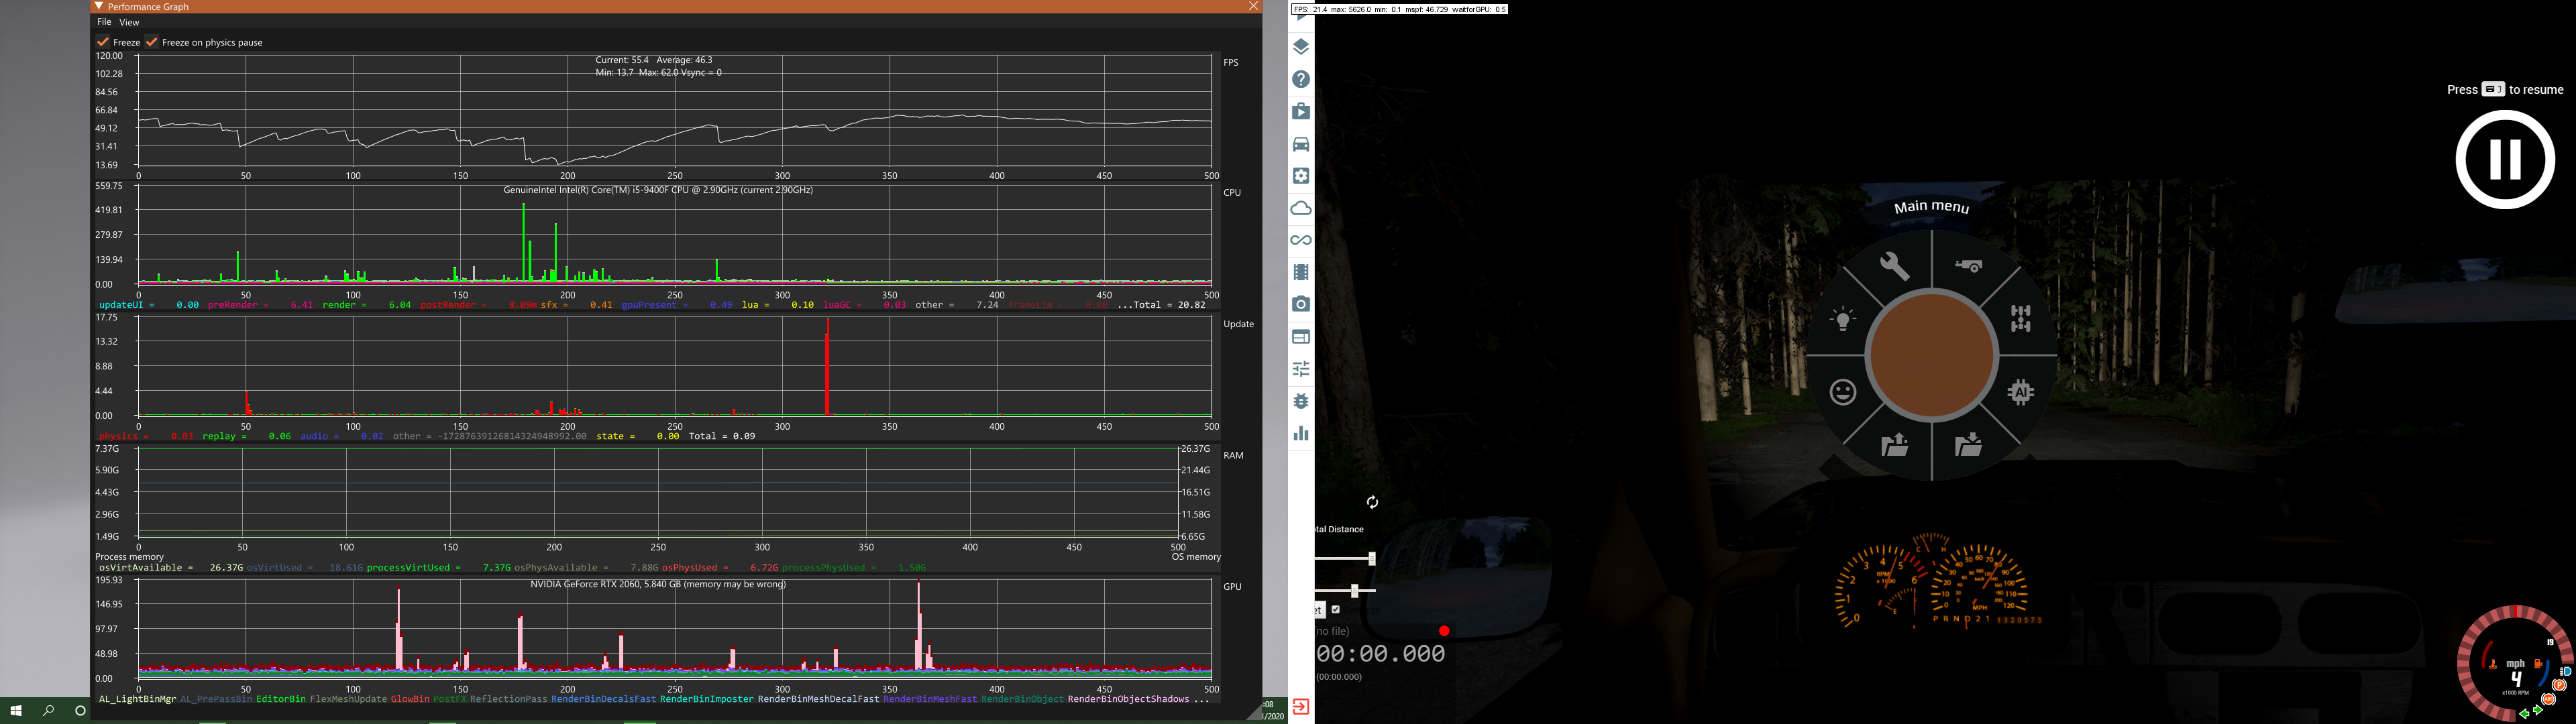Screen dimensions: 2576x724
Task: Toggle the small checkbox above (no file)
Action: 1335,609
